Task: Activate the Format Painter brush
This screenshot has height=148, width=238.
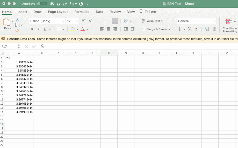Action: click(x=17, y=30)
